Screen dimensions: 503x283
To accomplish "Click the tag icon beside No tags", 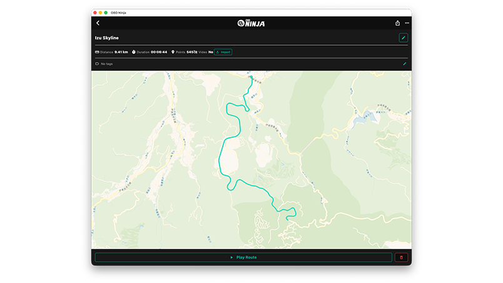I will point(97,63).
